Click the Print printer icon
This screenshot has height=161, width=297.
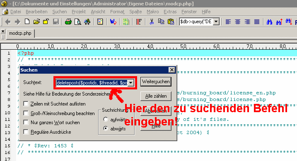coord(68,22)
